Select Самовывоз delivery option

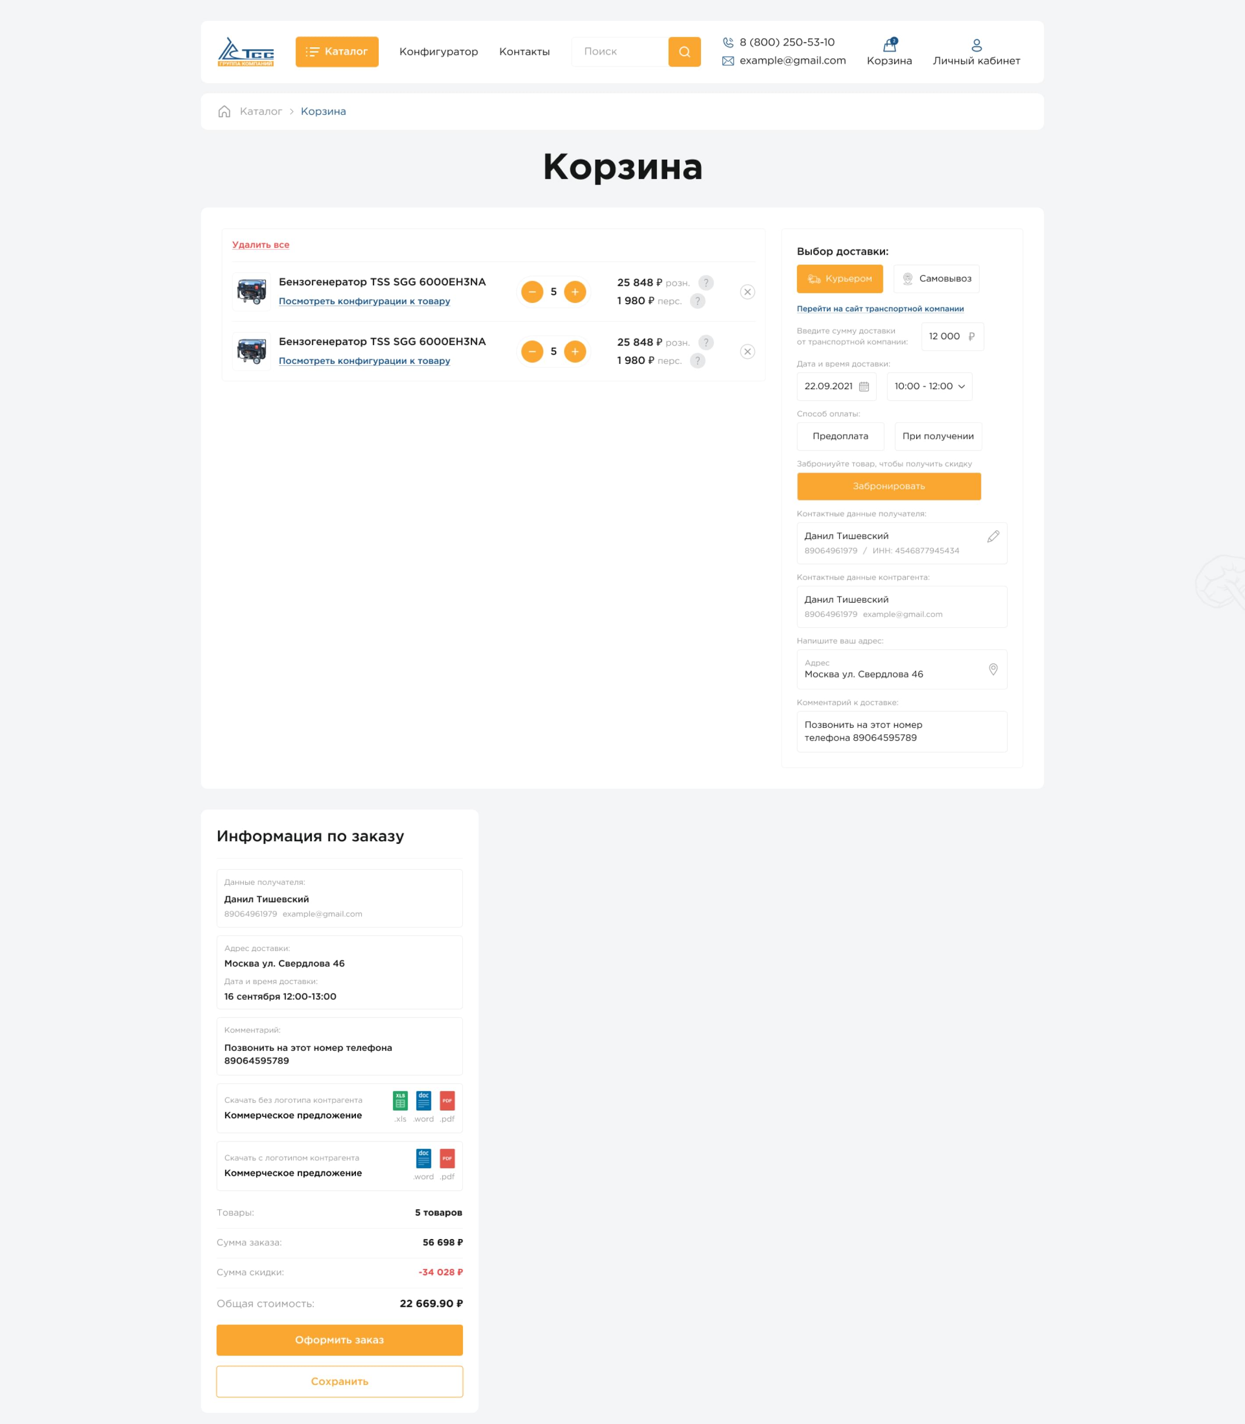point(936,278)
